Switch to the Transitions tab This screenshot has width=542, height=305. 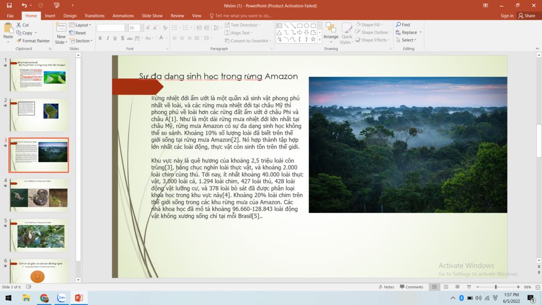[94, 16]
